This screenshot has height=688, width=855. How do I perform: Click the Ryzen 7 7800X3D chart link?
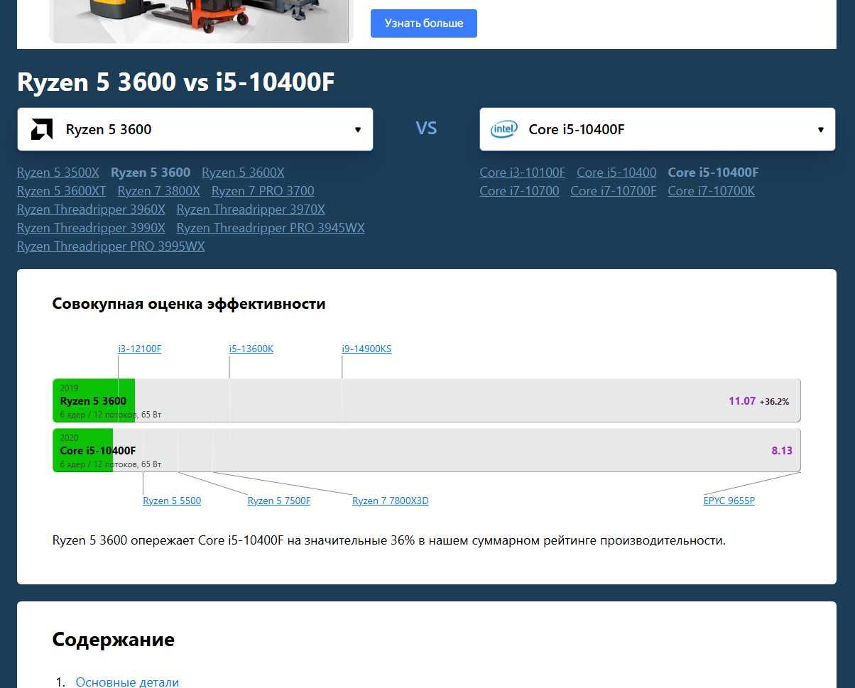point(391,501)
